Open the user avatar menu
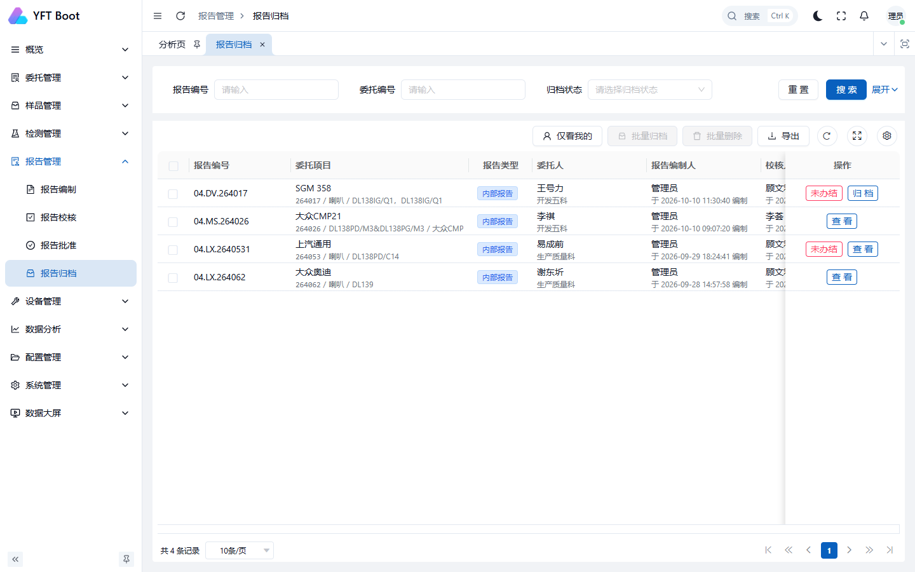The width and height of the screenshot is (915, 572). pos(896,16)
